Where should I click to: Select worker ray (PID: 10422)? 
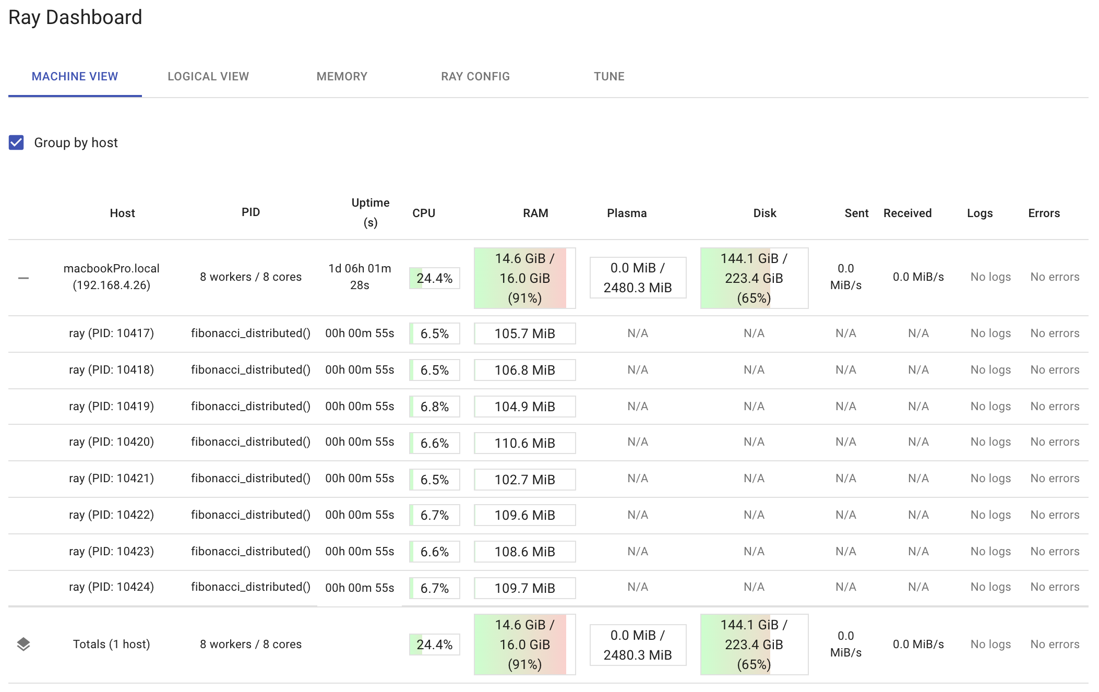tap(112, 515)
